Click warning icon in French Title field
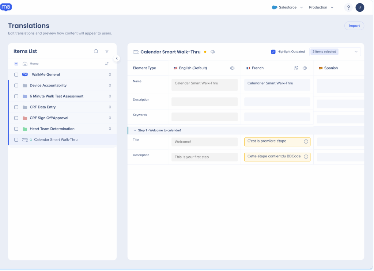Image resolution: width=374 pixels, height=271 pixels. (306, 141)
